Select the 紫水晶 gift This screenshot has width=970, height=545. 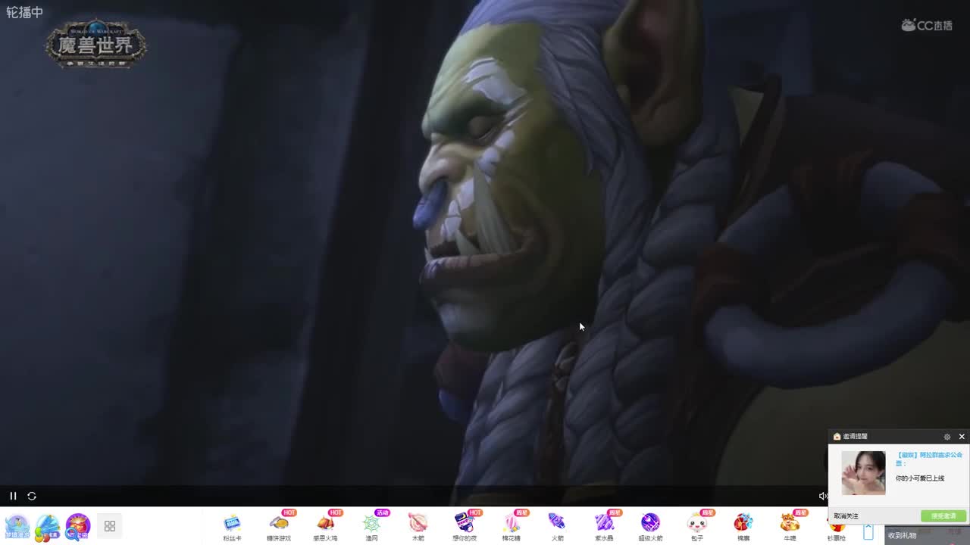click(604, 527)
